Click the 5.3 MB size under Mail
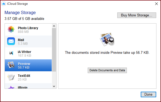The width and height of the screenshot is (161, 102). 23,44
